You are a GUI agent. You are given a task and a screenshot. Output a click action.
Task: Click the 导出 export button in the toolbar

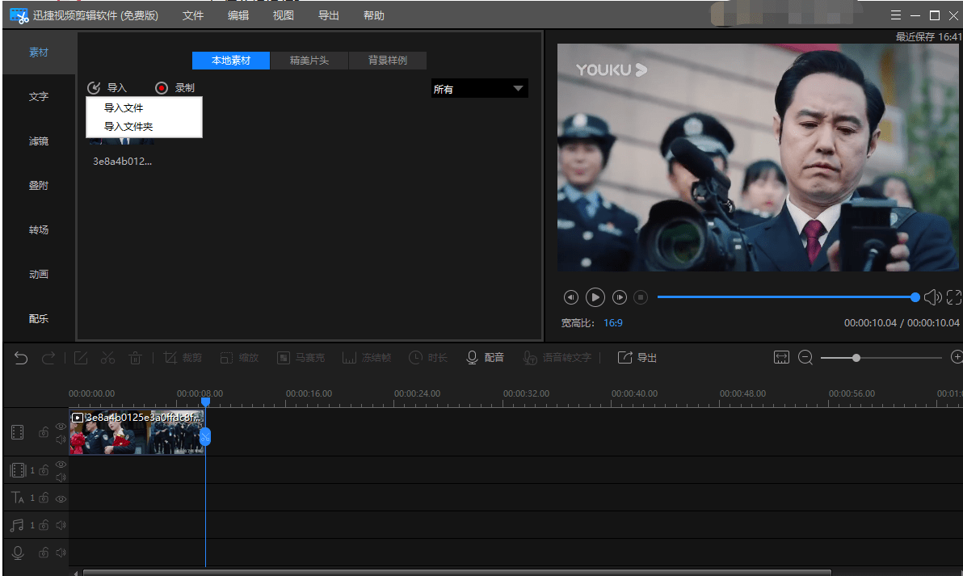637,357
